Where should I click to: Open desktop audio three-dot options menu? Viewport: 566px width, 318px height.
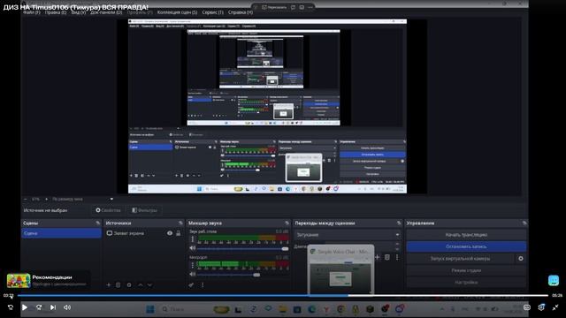point(192,239)
